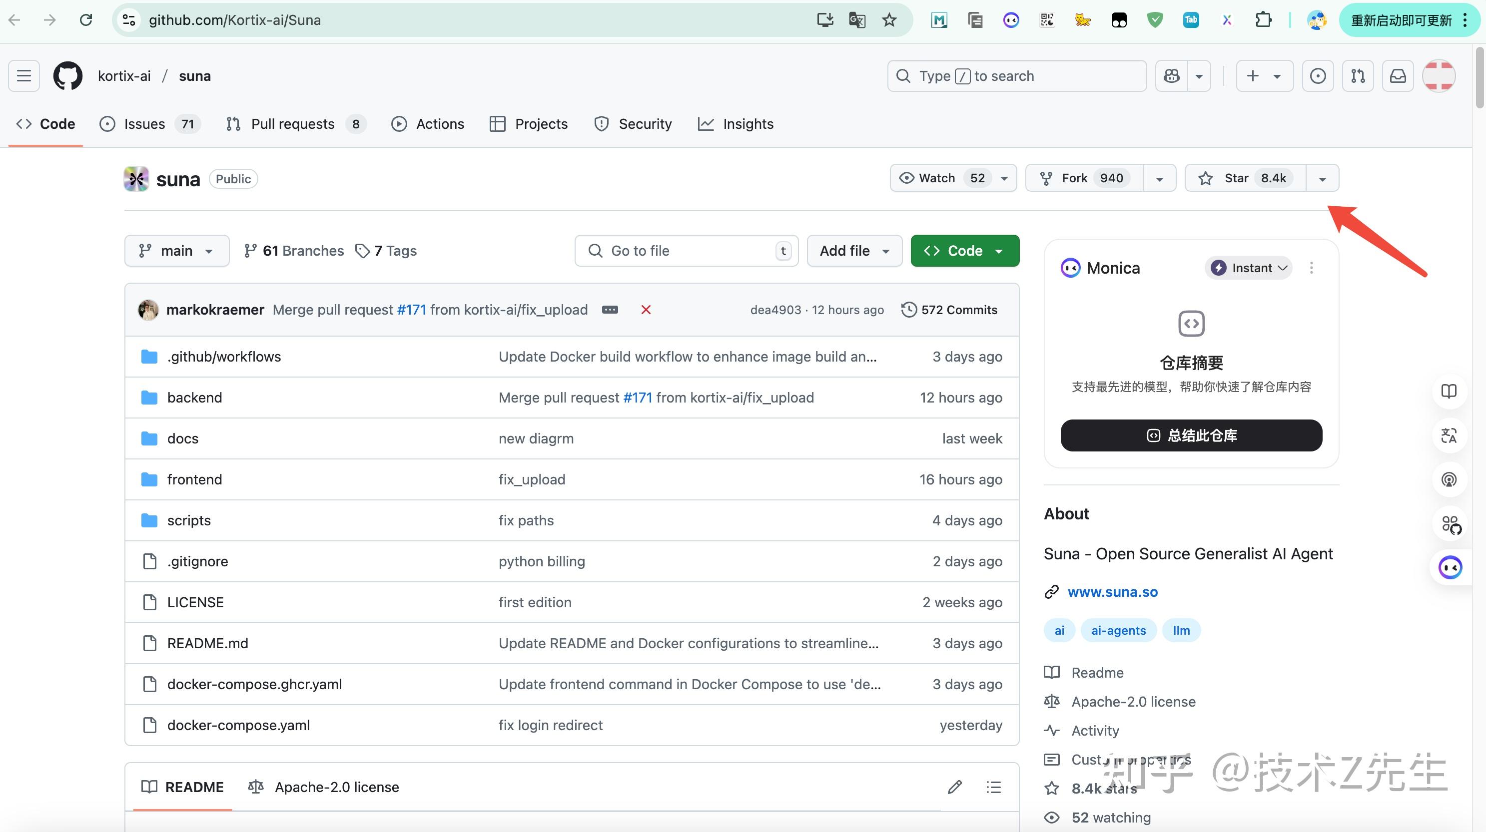Open the Pull requests tab
The width and height of the screenshot is (1486, 832).
pyautogui.click(x=292, y=124)
